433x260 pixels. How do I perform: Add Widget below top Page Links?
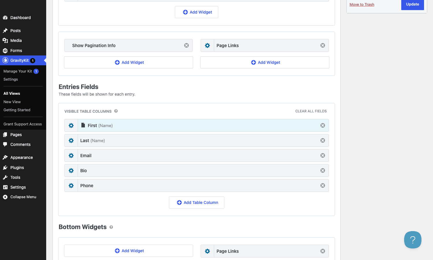[x=265, y=62]
